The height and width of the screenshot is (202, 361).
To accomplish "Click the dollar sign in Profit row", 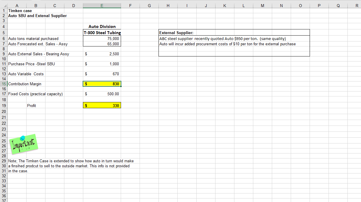I will point(86,105).
